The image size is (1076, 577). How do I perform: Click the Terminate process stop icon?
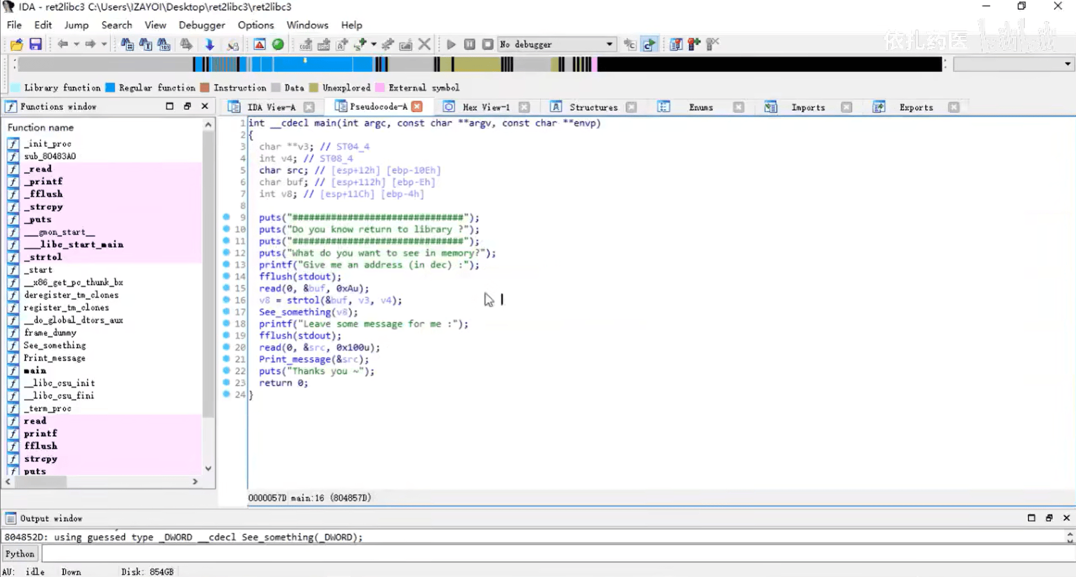click(488, 44)
